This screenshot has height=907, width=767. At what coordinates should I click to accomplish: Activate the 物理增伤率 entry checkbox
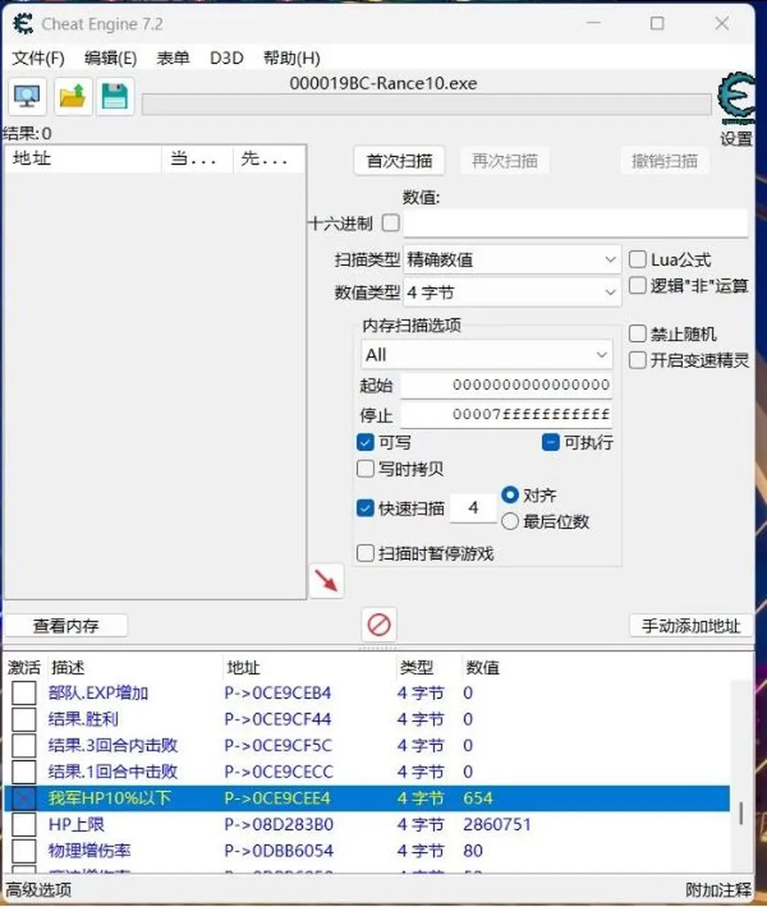tap(24, 851)
